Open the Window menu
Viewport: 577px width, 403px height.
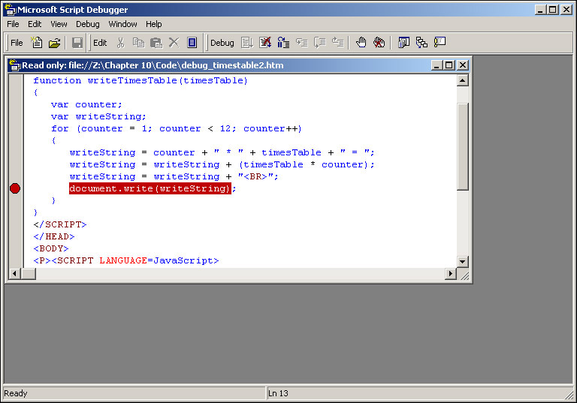click(122, 24)
